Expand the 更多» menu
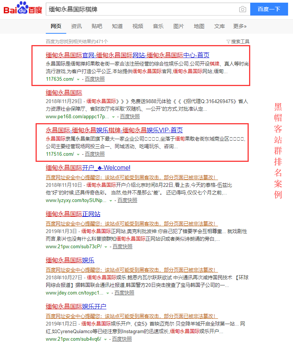293x343 pixels. (x=240, y=26)
